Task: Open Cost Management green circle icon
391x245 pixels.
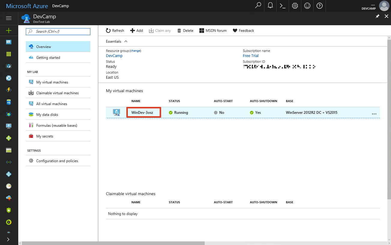Action: 9,222
